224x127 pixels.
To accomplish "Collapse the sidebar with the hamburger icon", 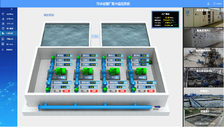I will [12, 9].
